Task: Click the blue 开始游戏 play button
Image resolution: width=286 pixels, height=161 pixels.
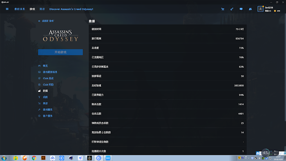Action: pos(60,52)
